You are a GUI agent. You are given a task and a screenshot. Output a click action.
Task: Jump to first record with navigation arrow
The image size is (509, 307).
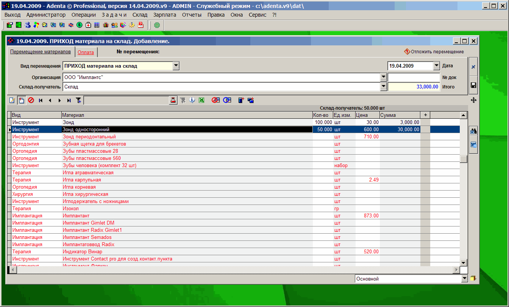(x=41, y=100)
